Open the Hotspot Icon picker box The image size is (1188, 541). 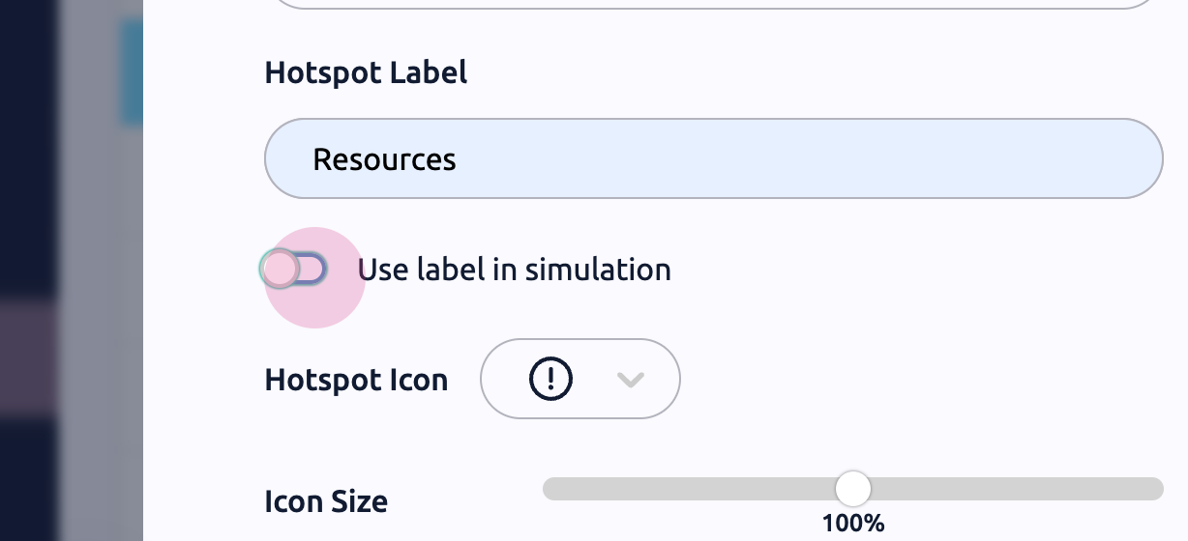580,379
